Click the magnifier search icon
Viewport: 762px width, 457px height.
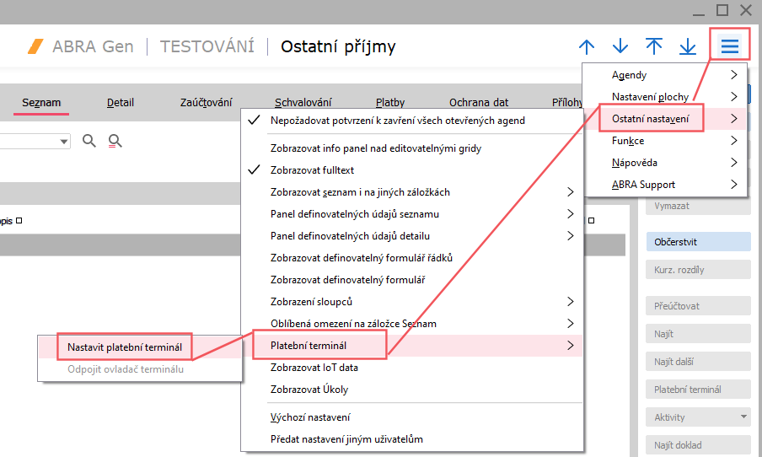(89, 141)
